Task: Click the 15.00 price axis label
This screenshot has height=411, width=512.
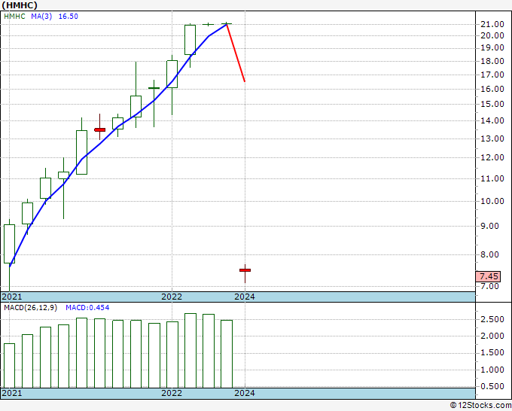Action: point(492,104)
